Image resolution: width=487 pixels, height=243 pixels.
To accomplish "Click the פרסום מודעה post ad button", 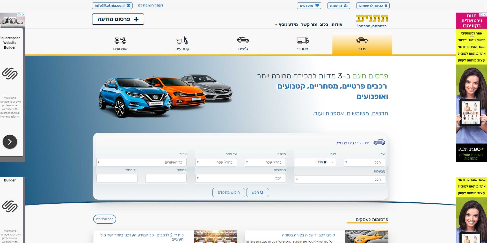I will pyautogui.click(x=118, y=19).
